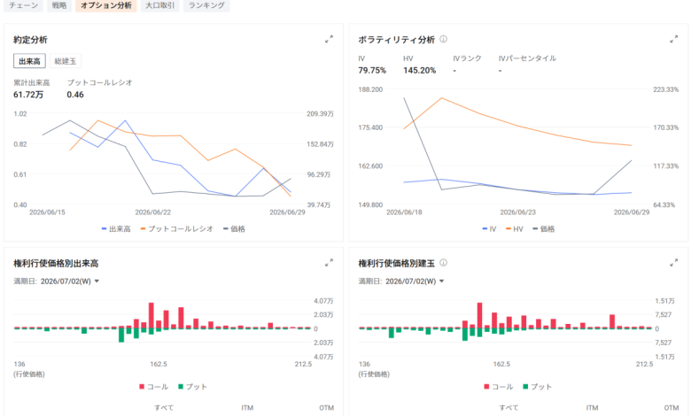691x416 pixels.
Task: Click the 2026/06/22 axis date in 約定分析
Action: 153,212
